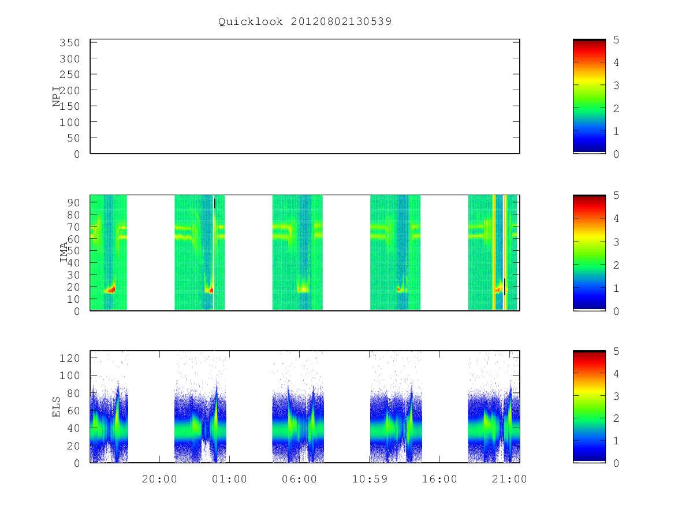693x520 pixels.
Task: Click the ELS axis label
Action: click(x=57, y=407)
